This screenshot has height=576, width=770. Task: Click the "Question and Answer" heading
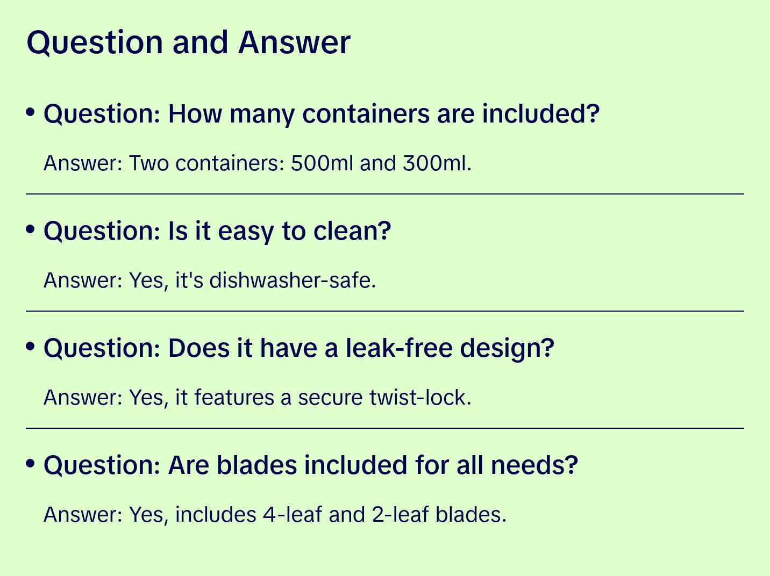click(x=188, y=42)
